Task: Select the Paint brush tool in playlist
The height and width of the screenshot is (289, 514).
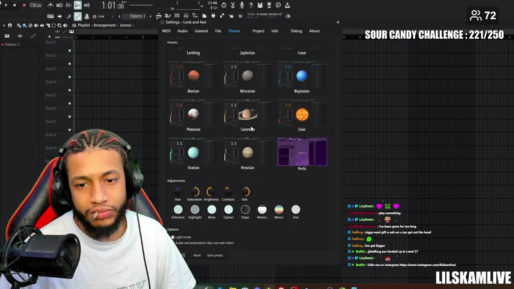Action: pos(24,25)
